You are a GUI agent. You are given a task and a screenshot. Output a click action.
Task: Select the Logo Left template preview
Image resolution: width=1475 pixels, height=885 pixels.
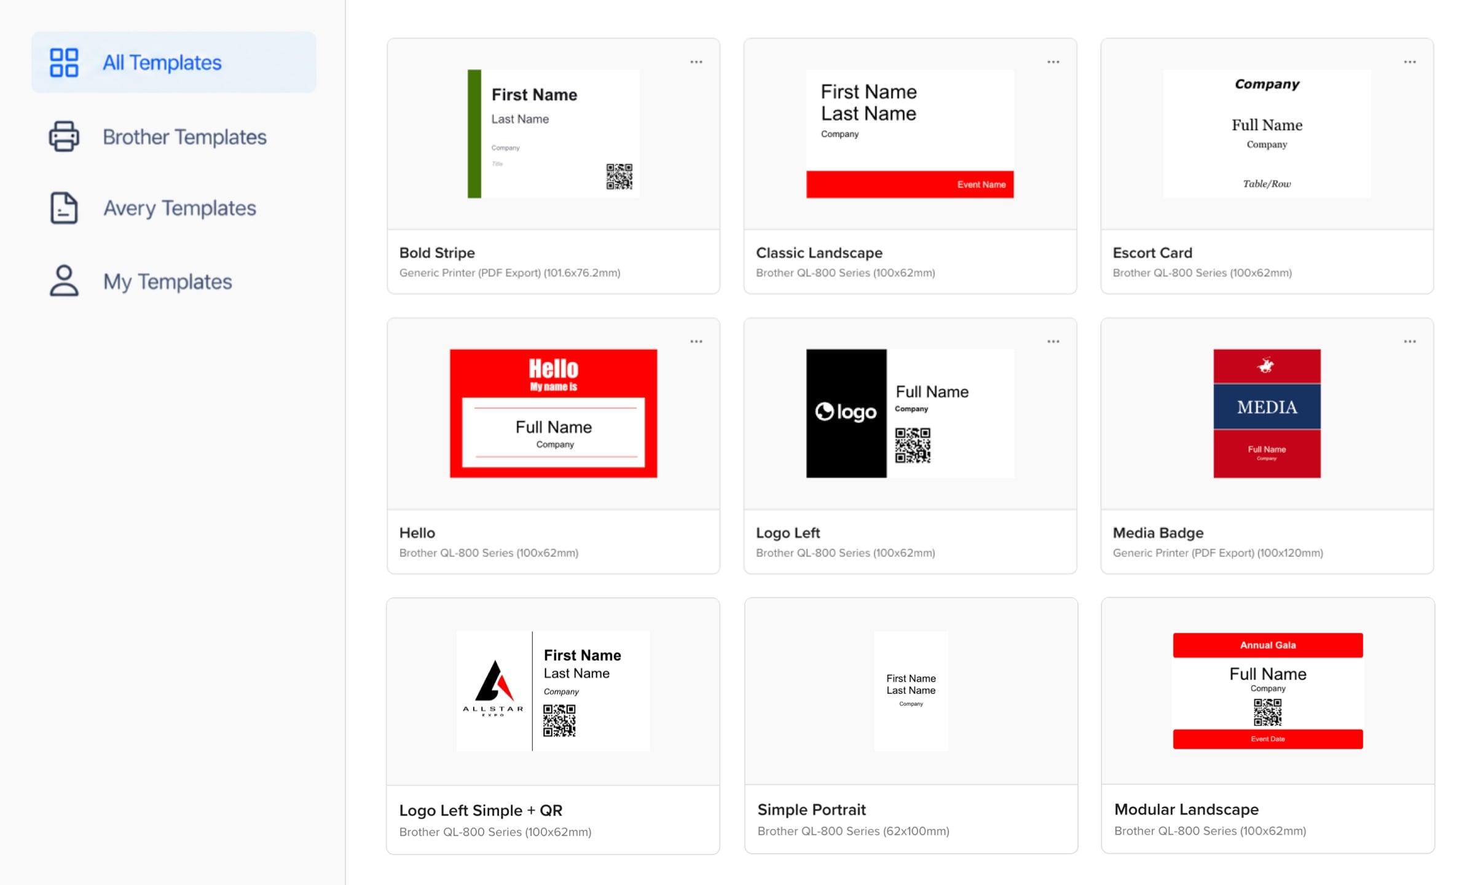pos(910,413)
